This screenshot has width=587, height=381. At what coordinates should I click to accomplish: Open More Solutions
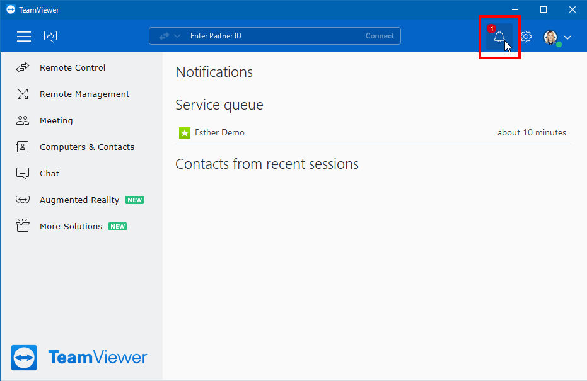click(x=71, y=227)
